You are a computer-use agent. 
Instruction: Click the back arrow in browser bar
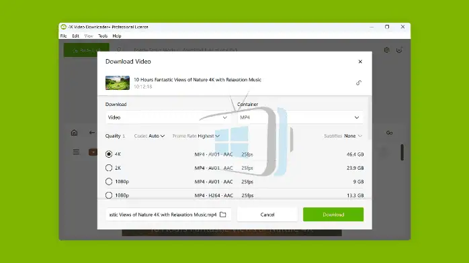92,133
